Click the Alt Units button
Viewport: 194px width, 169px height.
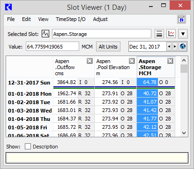coord(108,47)
